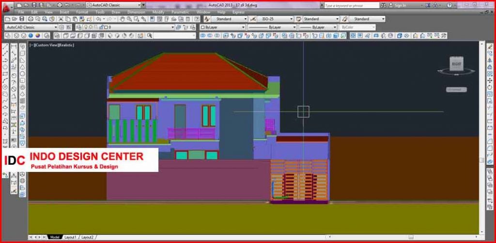Click Make Object's Layer Current icon
Screen dimensions: 496x243
point(178,27)
